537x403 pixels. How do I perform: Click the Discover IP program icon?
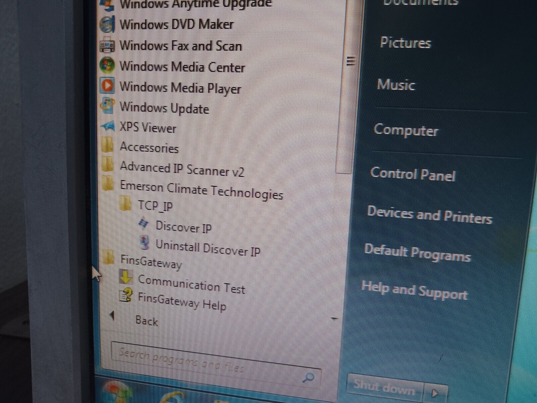point(144,224)
